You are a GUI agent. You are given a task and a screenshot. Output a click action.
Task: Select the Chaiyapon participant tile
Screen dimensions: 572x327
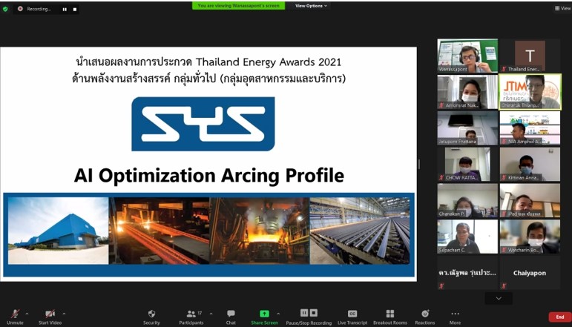tap(530, 273)
